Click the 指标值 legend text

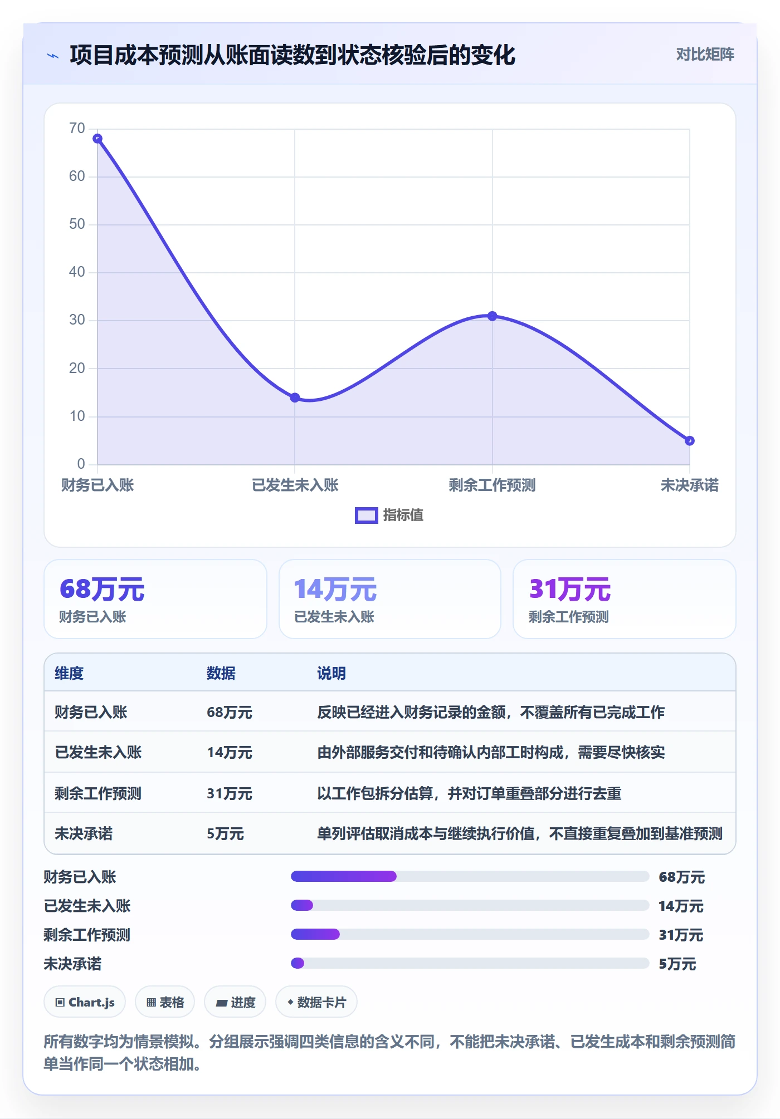(403, 516)
